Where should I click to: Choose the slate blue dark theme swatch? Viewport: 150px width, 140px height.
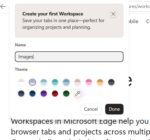(21, 93)
